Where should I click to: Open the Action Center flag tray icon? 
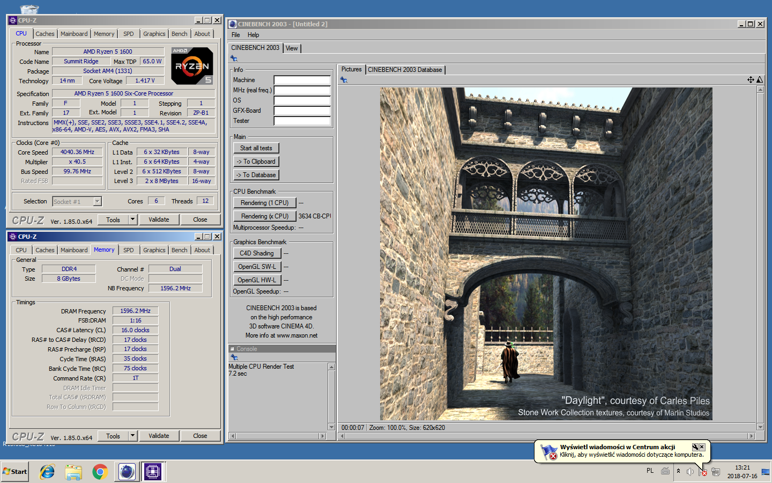(702, 472)
